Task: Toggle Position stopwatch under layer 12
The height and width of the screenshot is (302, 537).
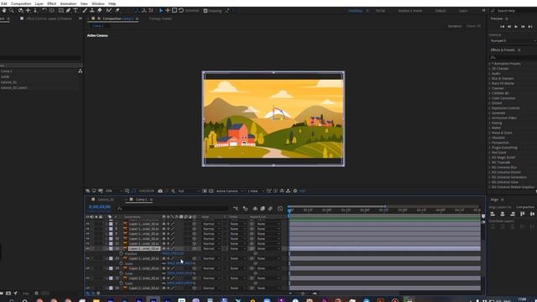Action: (x=121, y=253)
